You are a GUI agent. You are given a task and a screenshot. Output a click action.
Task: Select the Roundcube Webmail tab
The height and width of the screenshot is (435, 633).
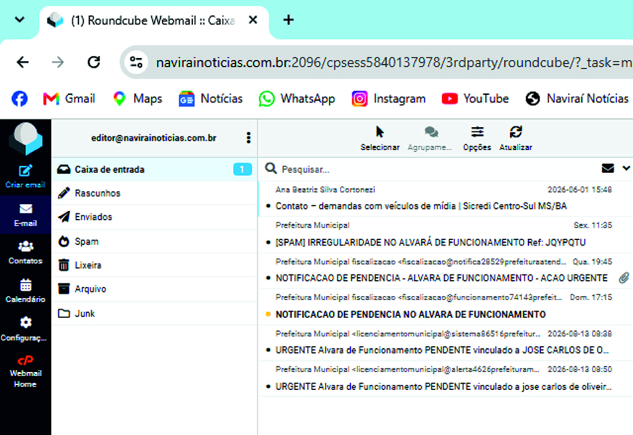[154, 20]
